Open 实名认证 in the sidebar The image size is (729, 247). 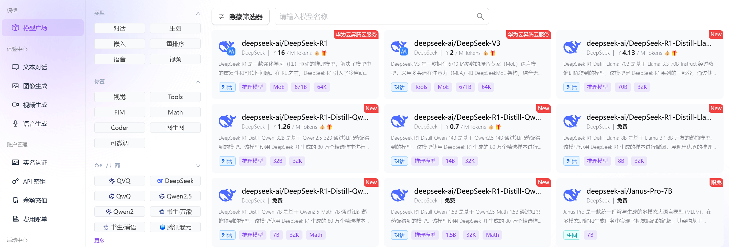point(35,162)
